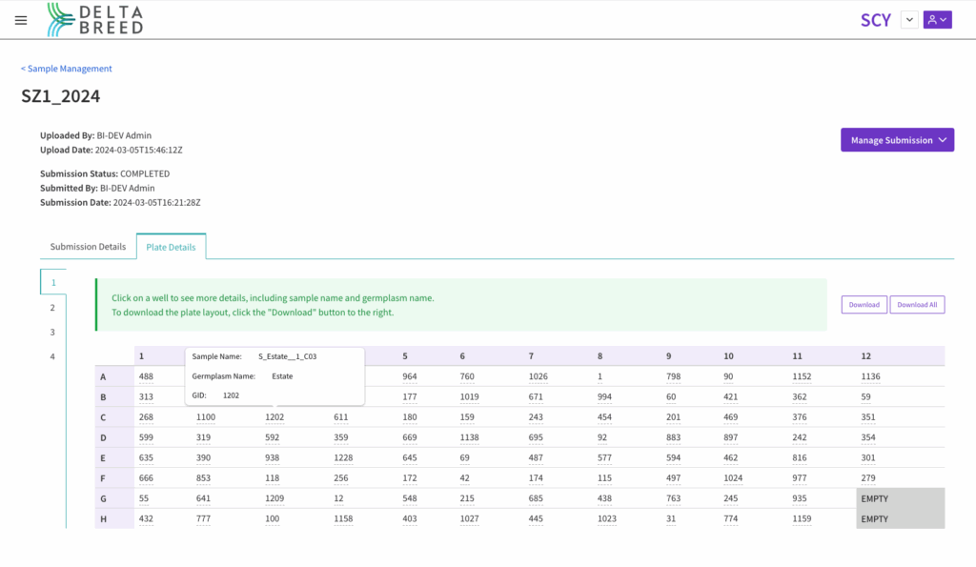
Task: Click the DeltaBreed logo
Action: [95, 19]
